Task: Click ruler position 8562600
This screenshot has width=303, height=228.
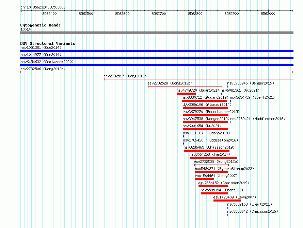Action: click(x=122, y=14)
